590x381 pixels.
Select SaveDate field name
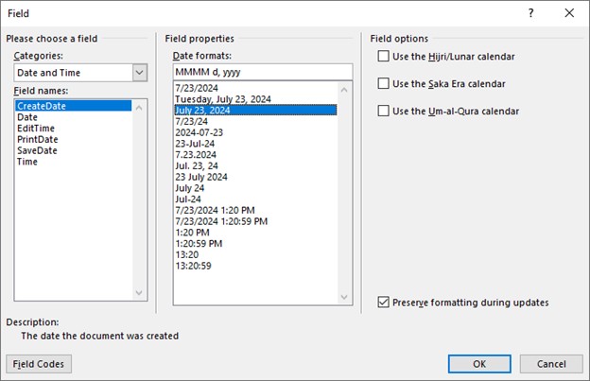pos(74,150)
